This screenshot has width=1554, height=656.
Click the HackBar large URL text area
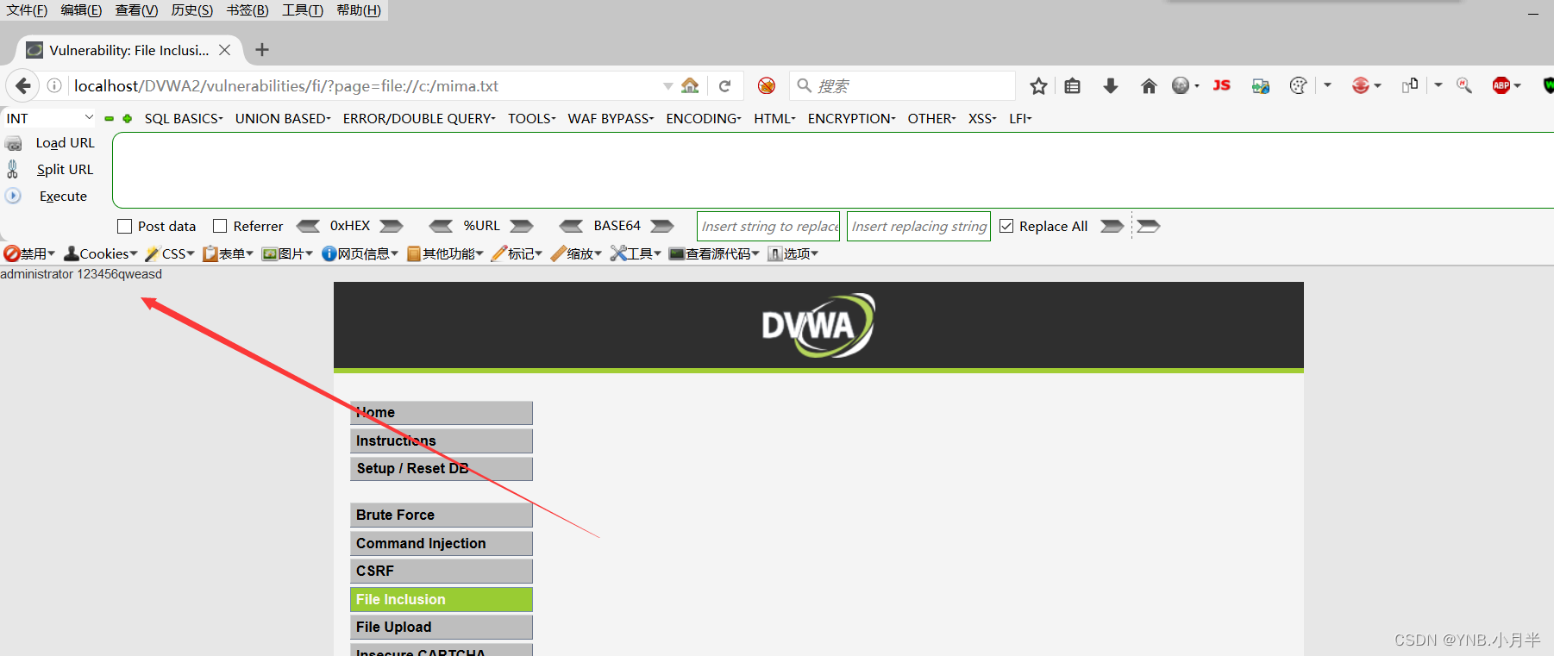coord(833,170)
